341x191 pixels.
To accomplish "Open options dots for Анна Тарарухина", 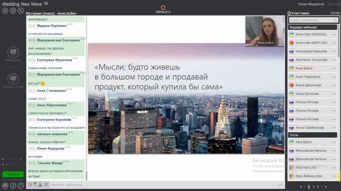I will pos(334,77).
